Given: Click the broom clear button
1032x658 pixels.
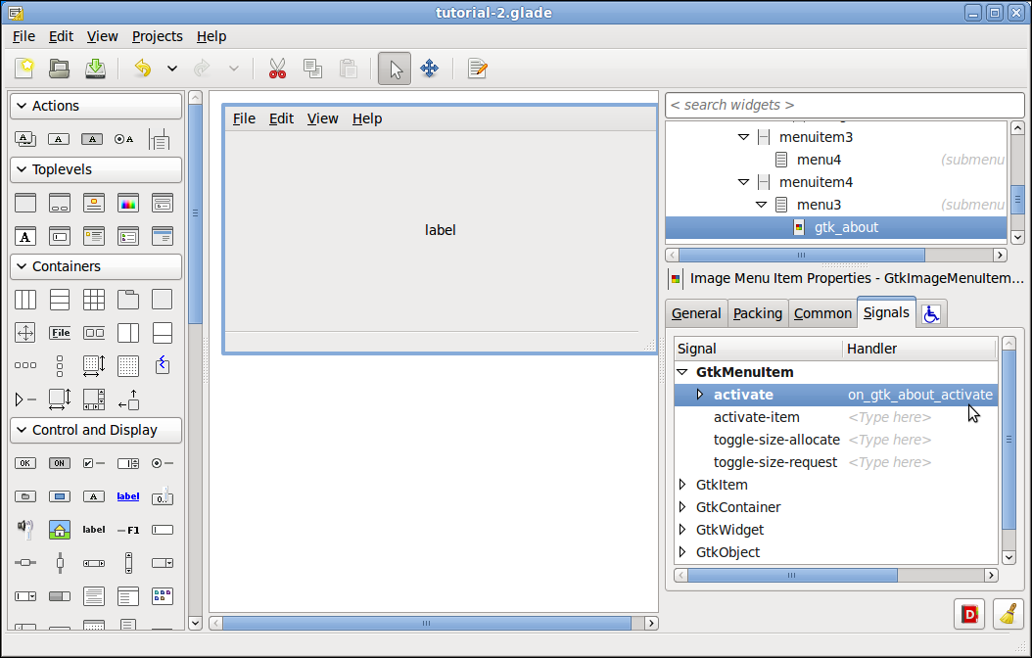Looking at the screenshot, I should [1009, 614].
